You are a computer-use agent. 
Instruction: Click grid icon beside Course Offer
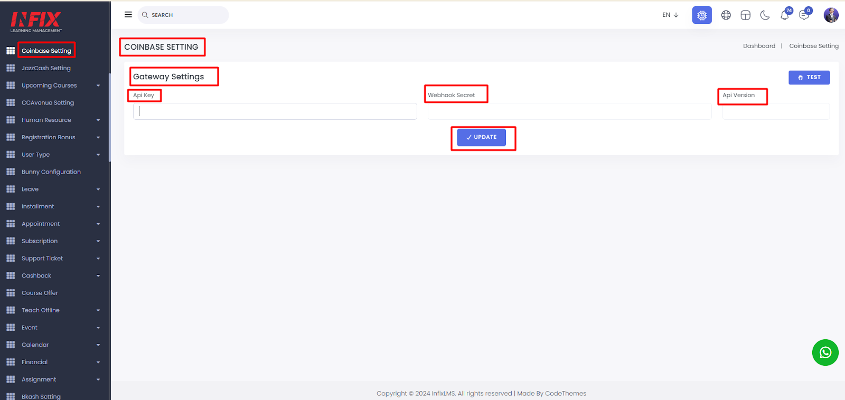tap(11, 293)
